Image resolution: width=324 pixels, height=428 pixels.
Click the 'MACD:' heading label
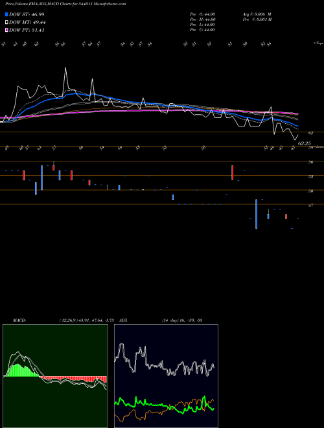[19, 320]
